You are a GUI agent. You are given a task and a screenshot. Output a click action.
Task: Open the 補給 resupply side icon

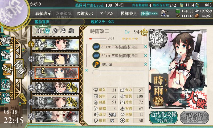[x=6, y=55]
